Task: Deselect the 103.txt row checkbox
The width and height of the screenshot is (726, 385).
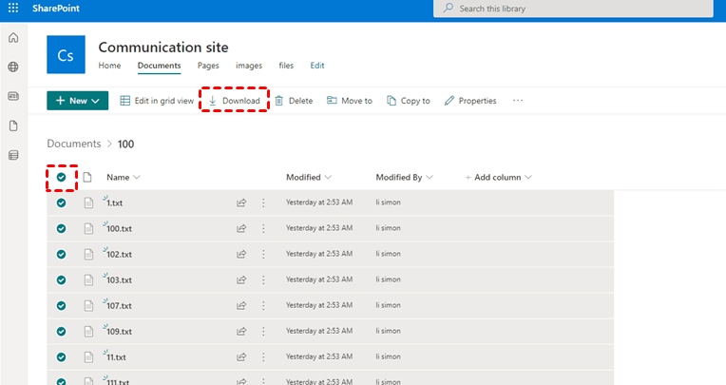Action: [61, 279]
